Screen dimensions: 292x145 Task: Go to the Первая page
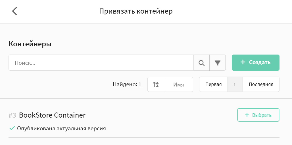click(213, 84)
